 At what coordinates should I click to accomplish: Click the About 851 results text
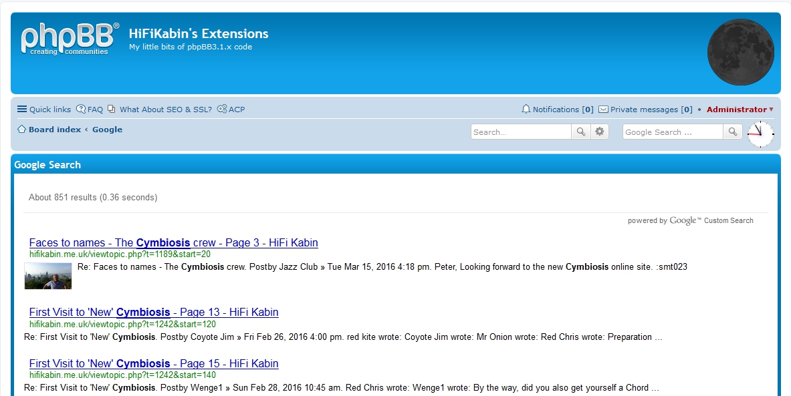click(x=93, y=198)
